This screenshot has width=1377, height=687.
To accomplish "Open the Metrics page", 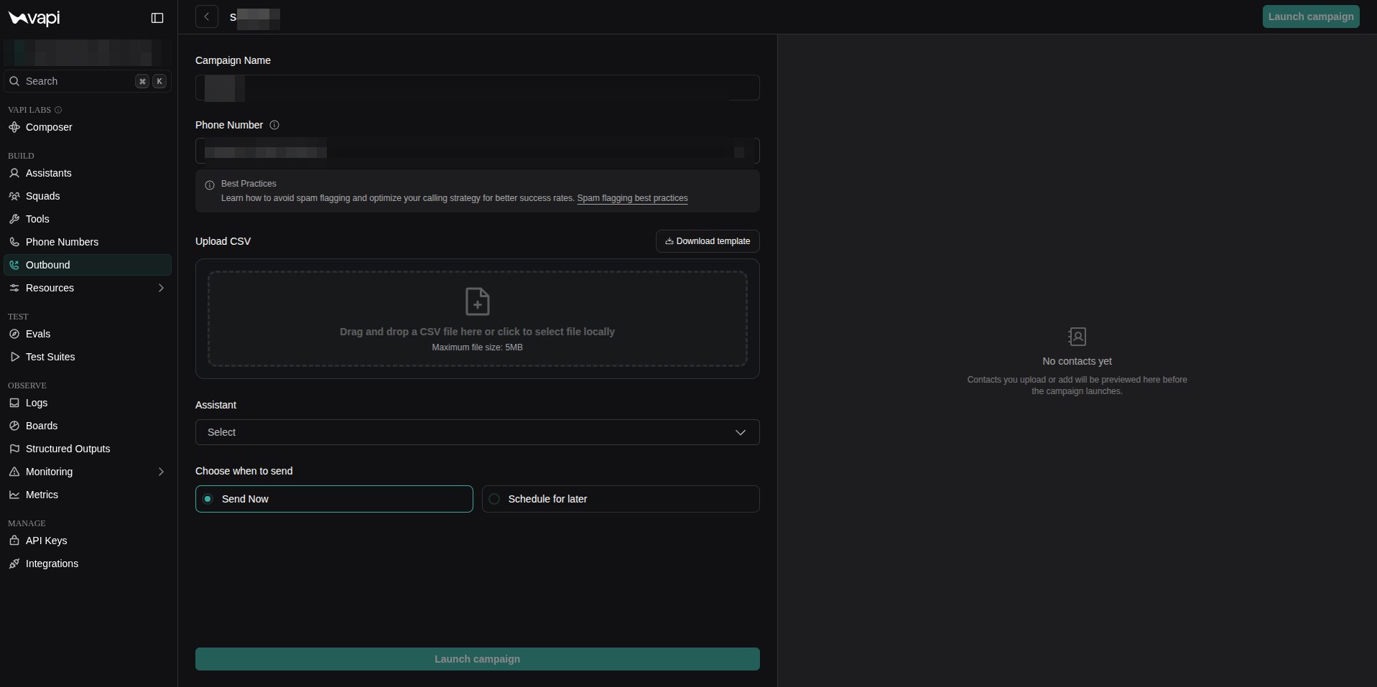I will point(88,495).
